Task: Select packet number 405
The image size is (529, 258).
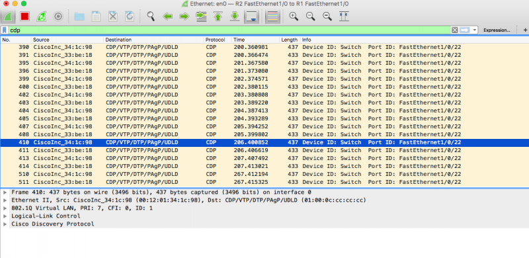Action: pyautogui.click(x=264, y=118)
